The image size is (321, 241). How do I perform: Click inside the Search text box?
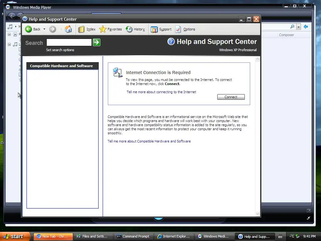[x=69, y=42]
